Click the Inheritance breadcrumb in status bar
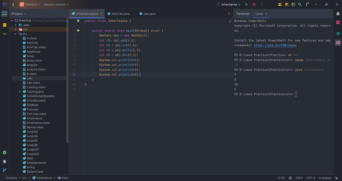Image resolution: width=342 pixels, height=181 pixels. pyautogui.click(x=42, y=178)
